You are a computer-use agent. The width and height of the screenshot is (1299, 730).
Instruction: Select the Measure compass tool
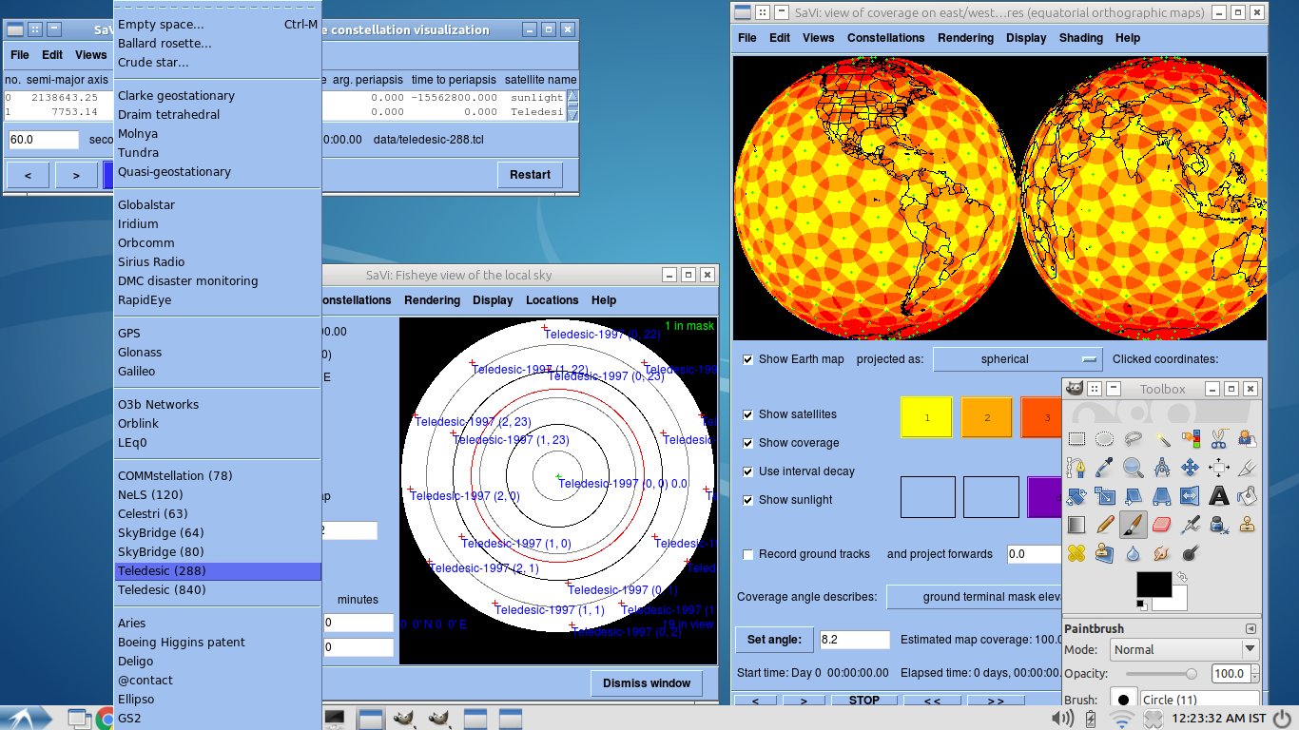[1161, 468]
